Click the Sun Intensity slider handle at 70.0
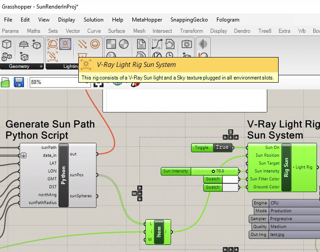Image resolution: width=320 pixels, height=252 pixels. (213, 171)
